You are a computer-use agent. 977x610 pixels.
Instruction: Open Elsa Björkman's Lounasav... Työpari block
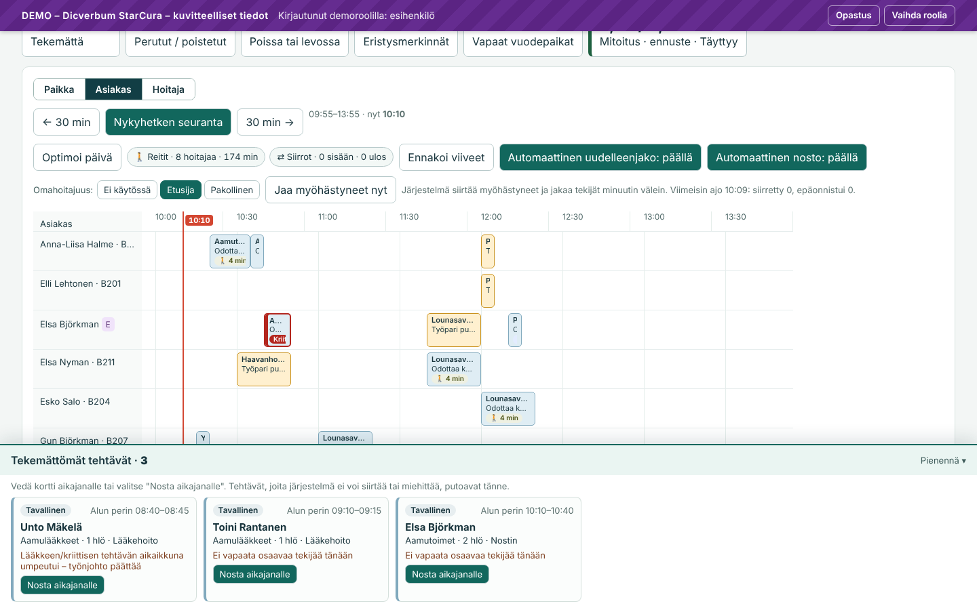point(454,330)
